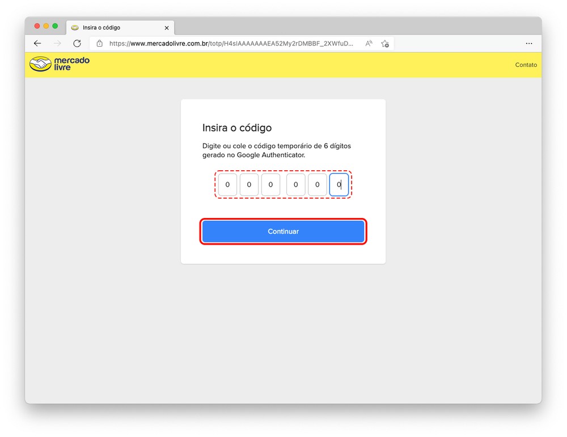Add page to favorites with star icon

385,44
